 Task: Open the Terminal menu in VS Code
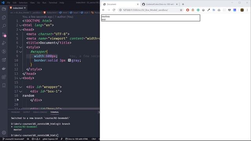coord(53,3)
